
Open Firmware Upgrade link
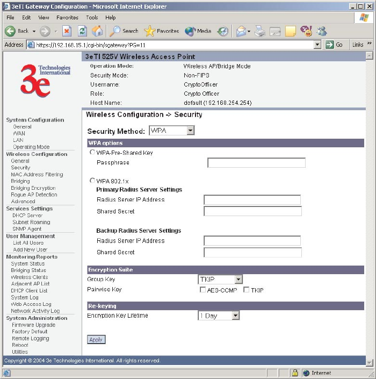tap(33, 325)
